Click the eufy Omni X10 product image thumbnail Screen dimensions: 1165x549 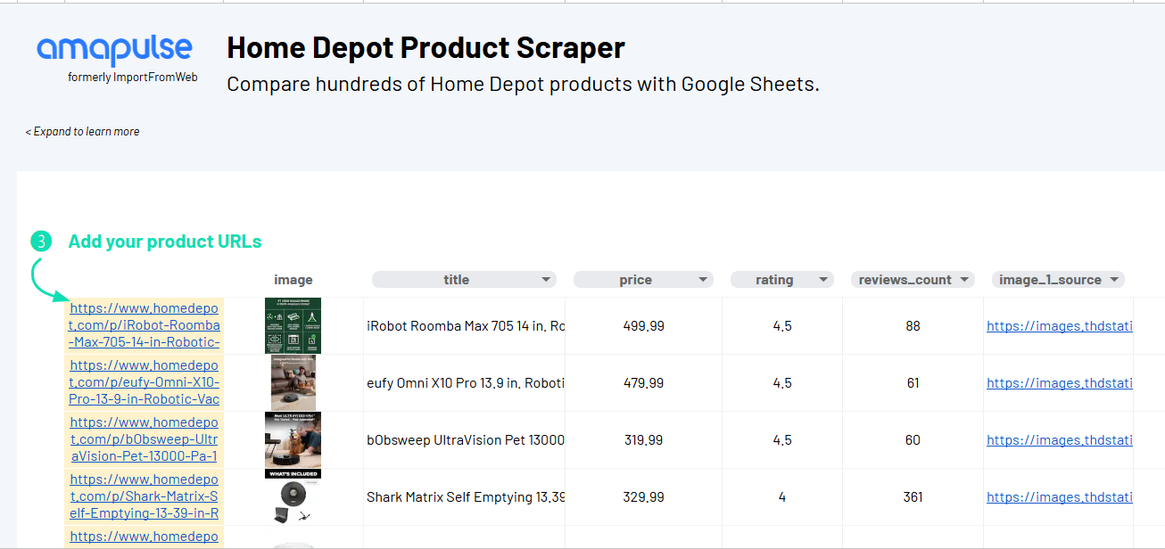click(293, 382)
